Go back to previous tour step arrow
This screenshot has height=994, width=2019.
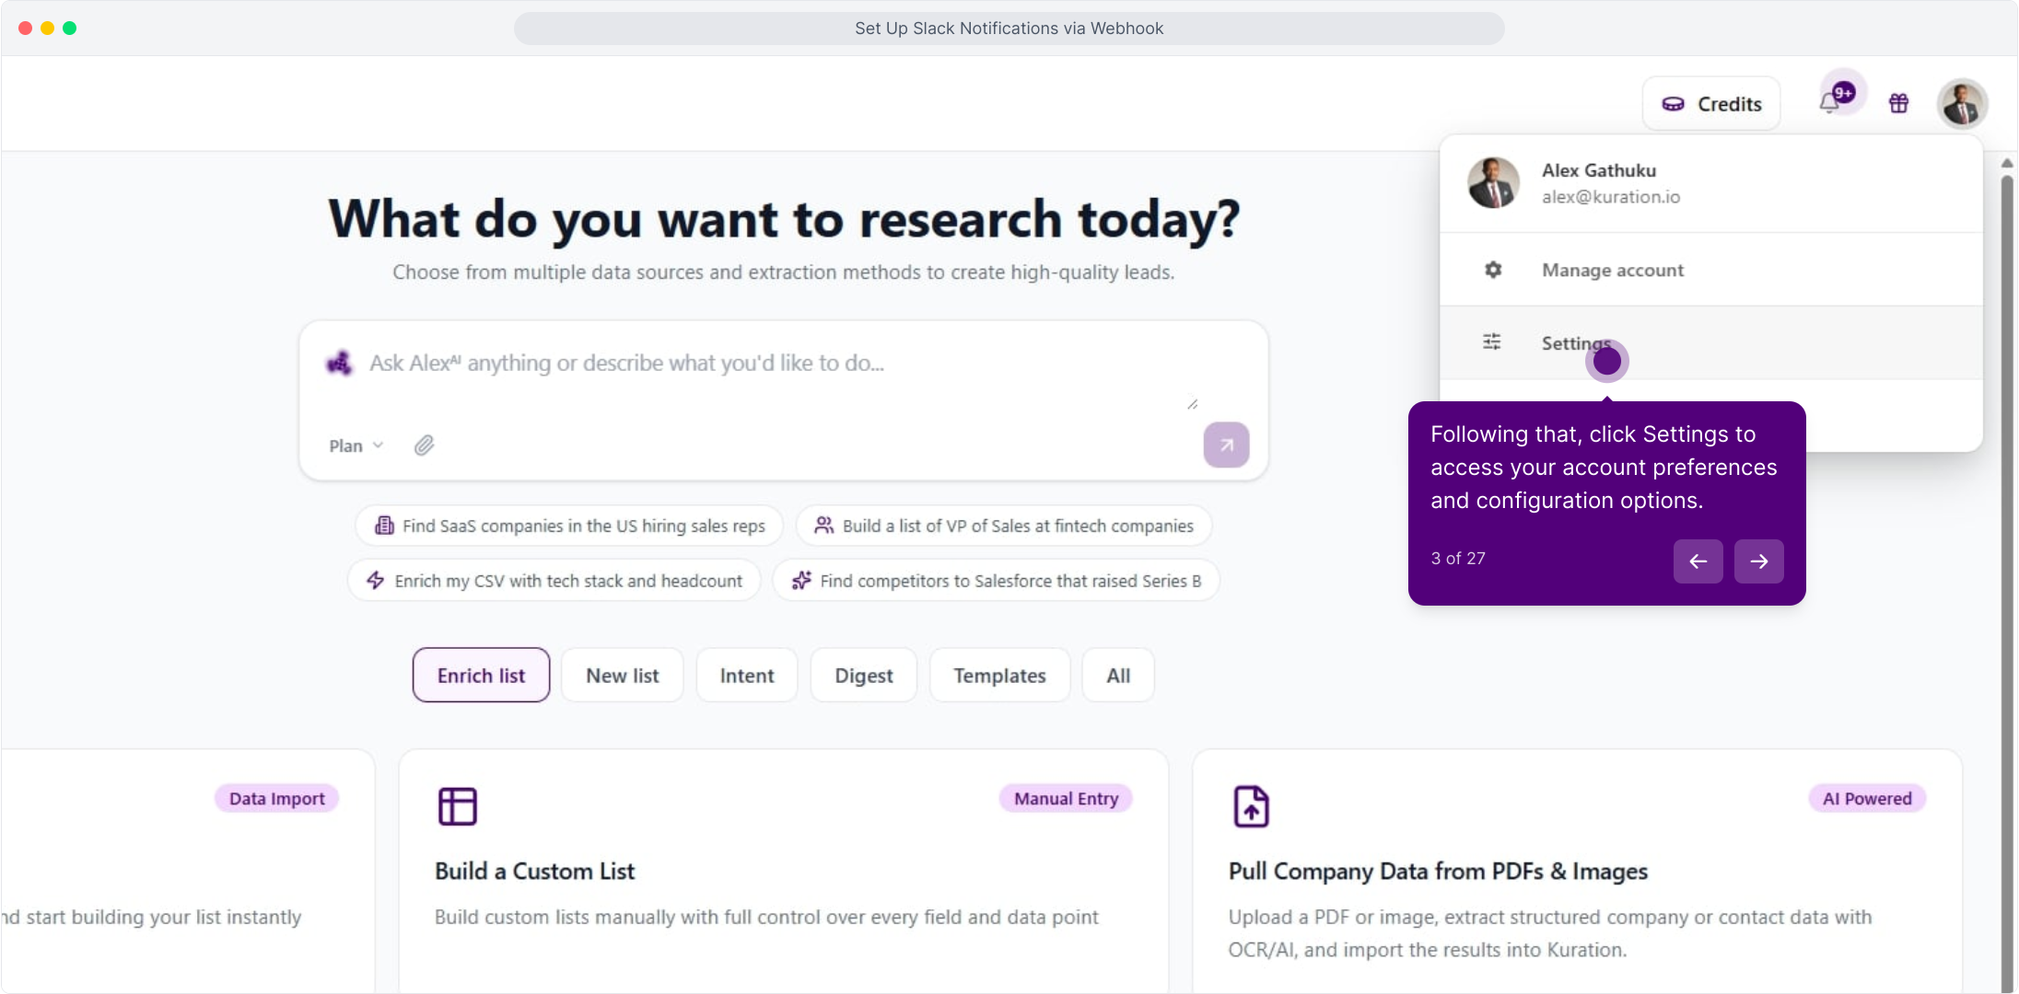pos(1698,561)
